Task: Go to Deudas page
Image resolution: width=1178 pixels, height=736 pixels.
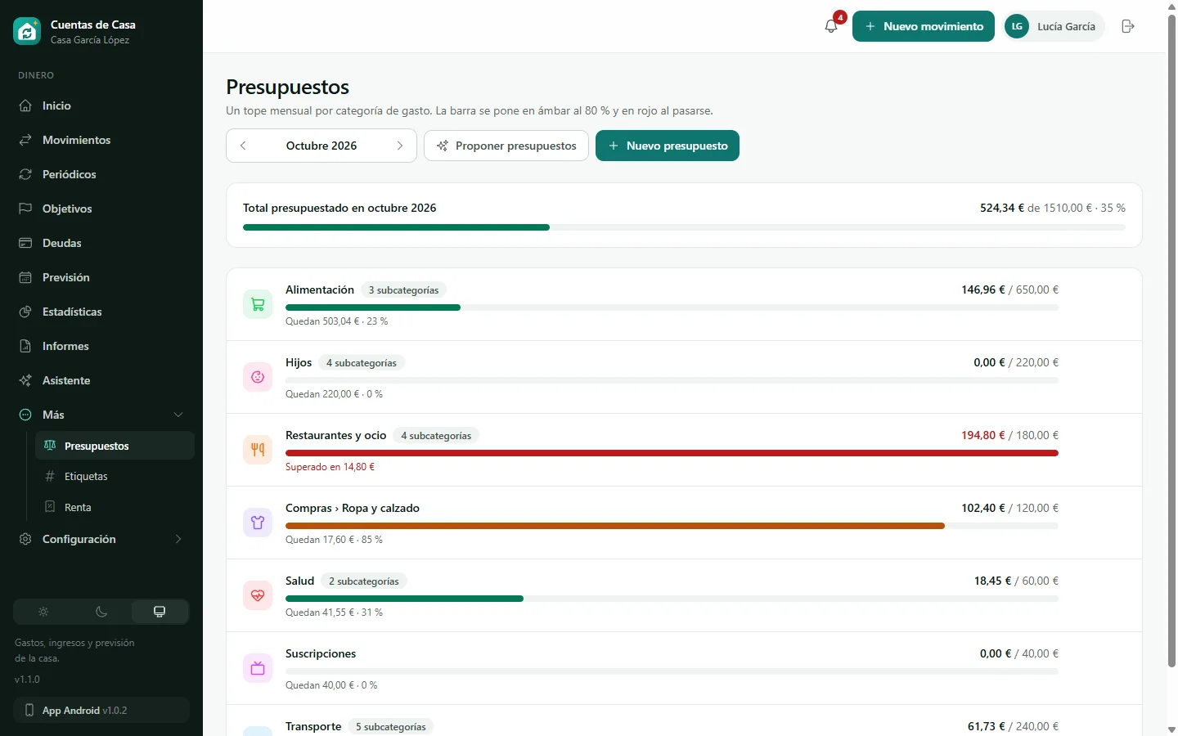Action: (x=101, y=243)
